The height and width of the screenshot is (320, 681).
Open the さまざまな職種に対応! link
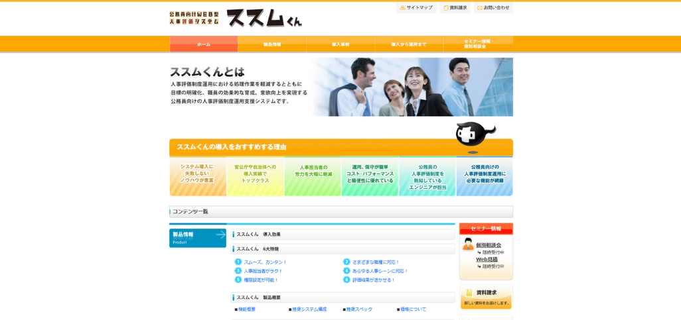click(376, 262)
